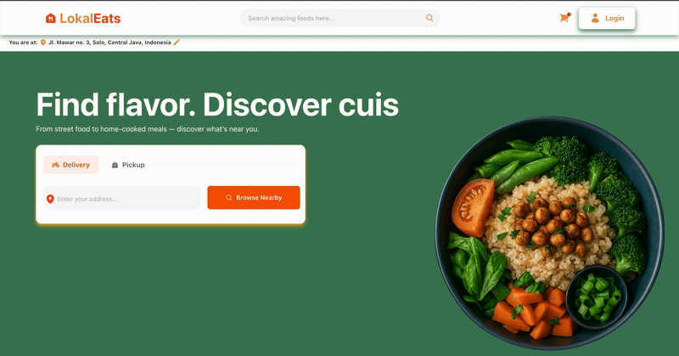
Task: Switch to the Pickup tab
Action: [x=128, y=165]
